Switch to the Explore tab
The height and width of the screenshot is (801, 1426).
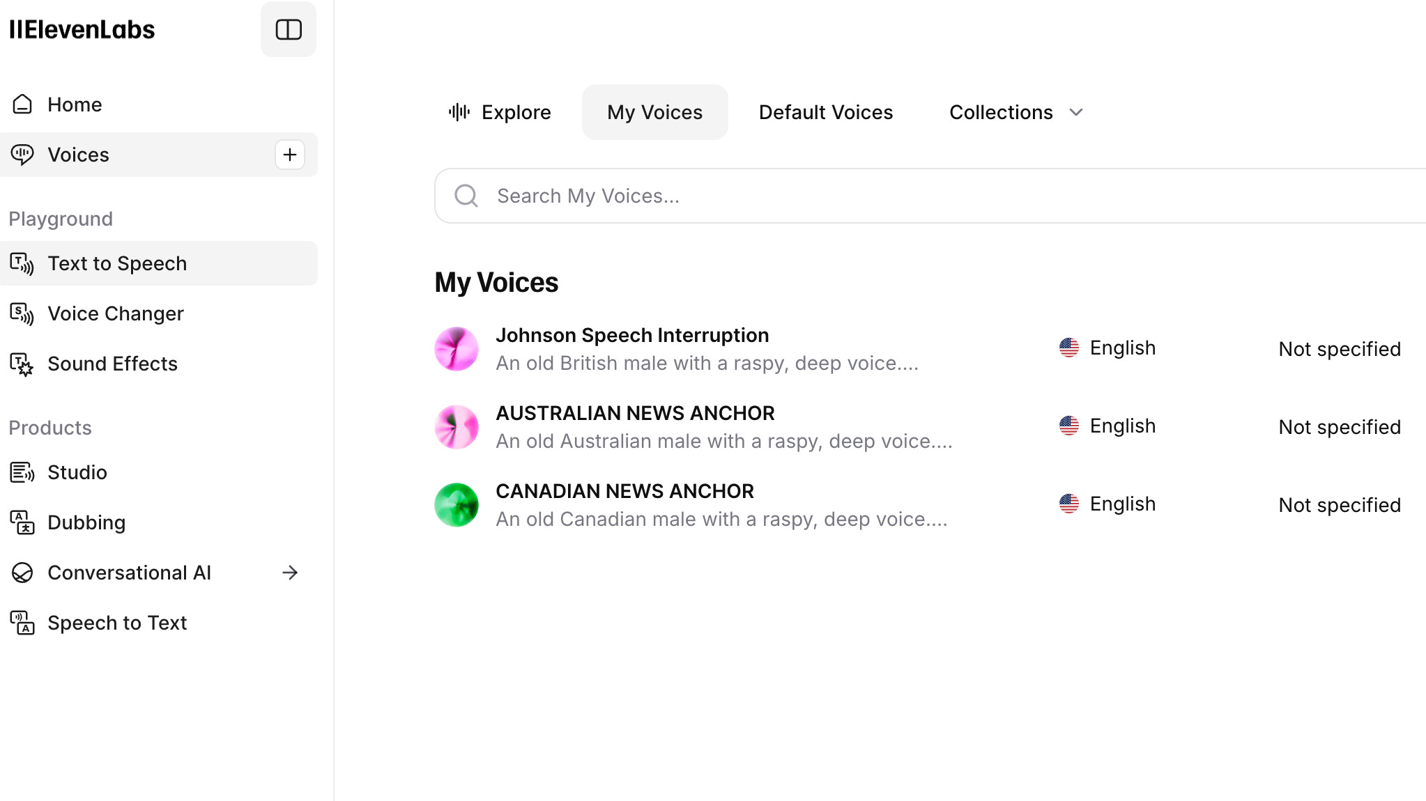[500, 112]
